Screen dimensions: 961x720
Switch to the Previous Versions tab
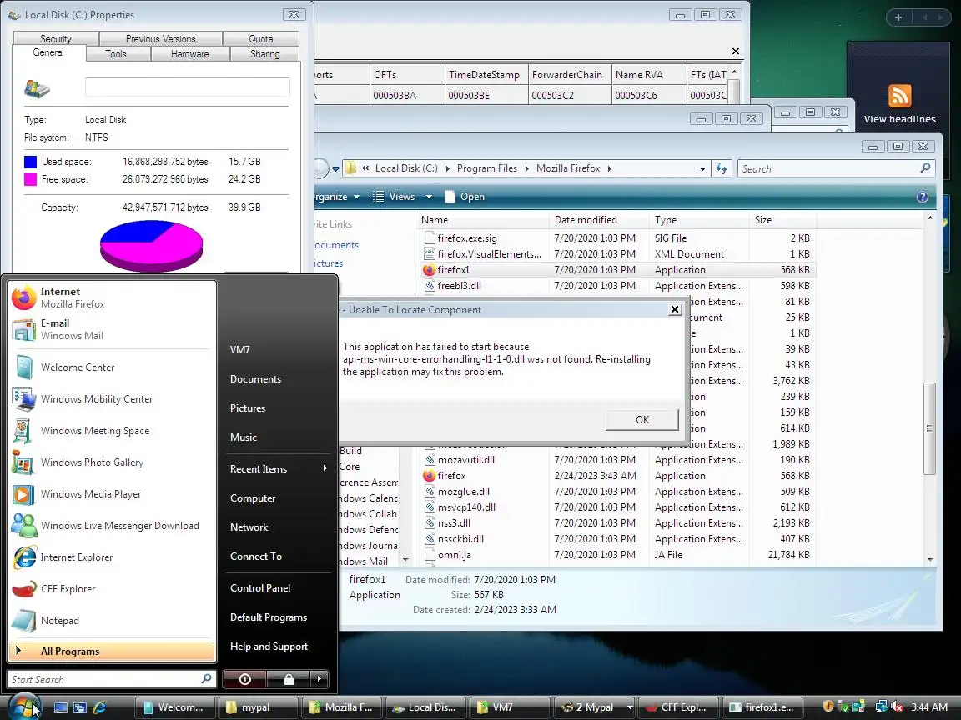point(160,38)
